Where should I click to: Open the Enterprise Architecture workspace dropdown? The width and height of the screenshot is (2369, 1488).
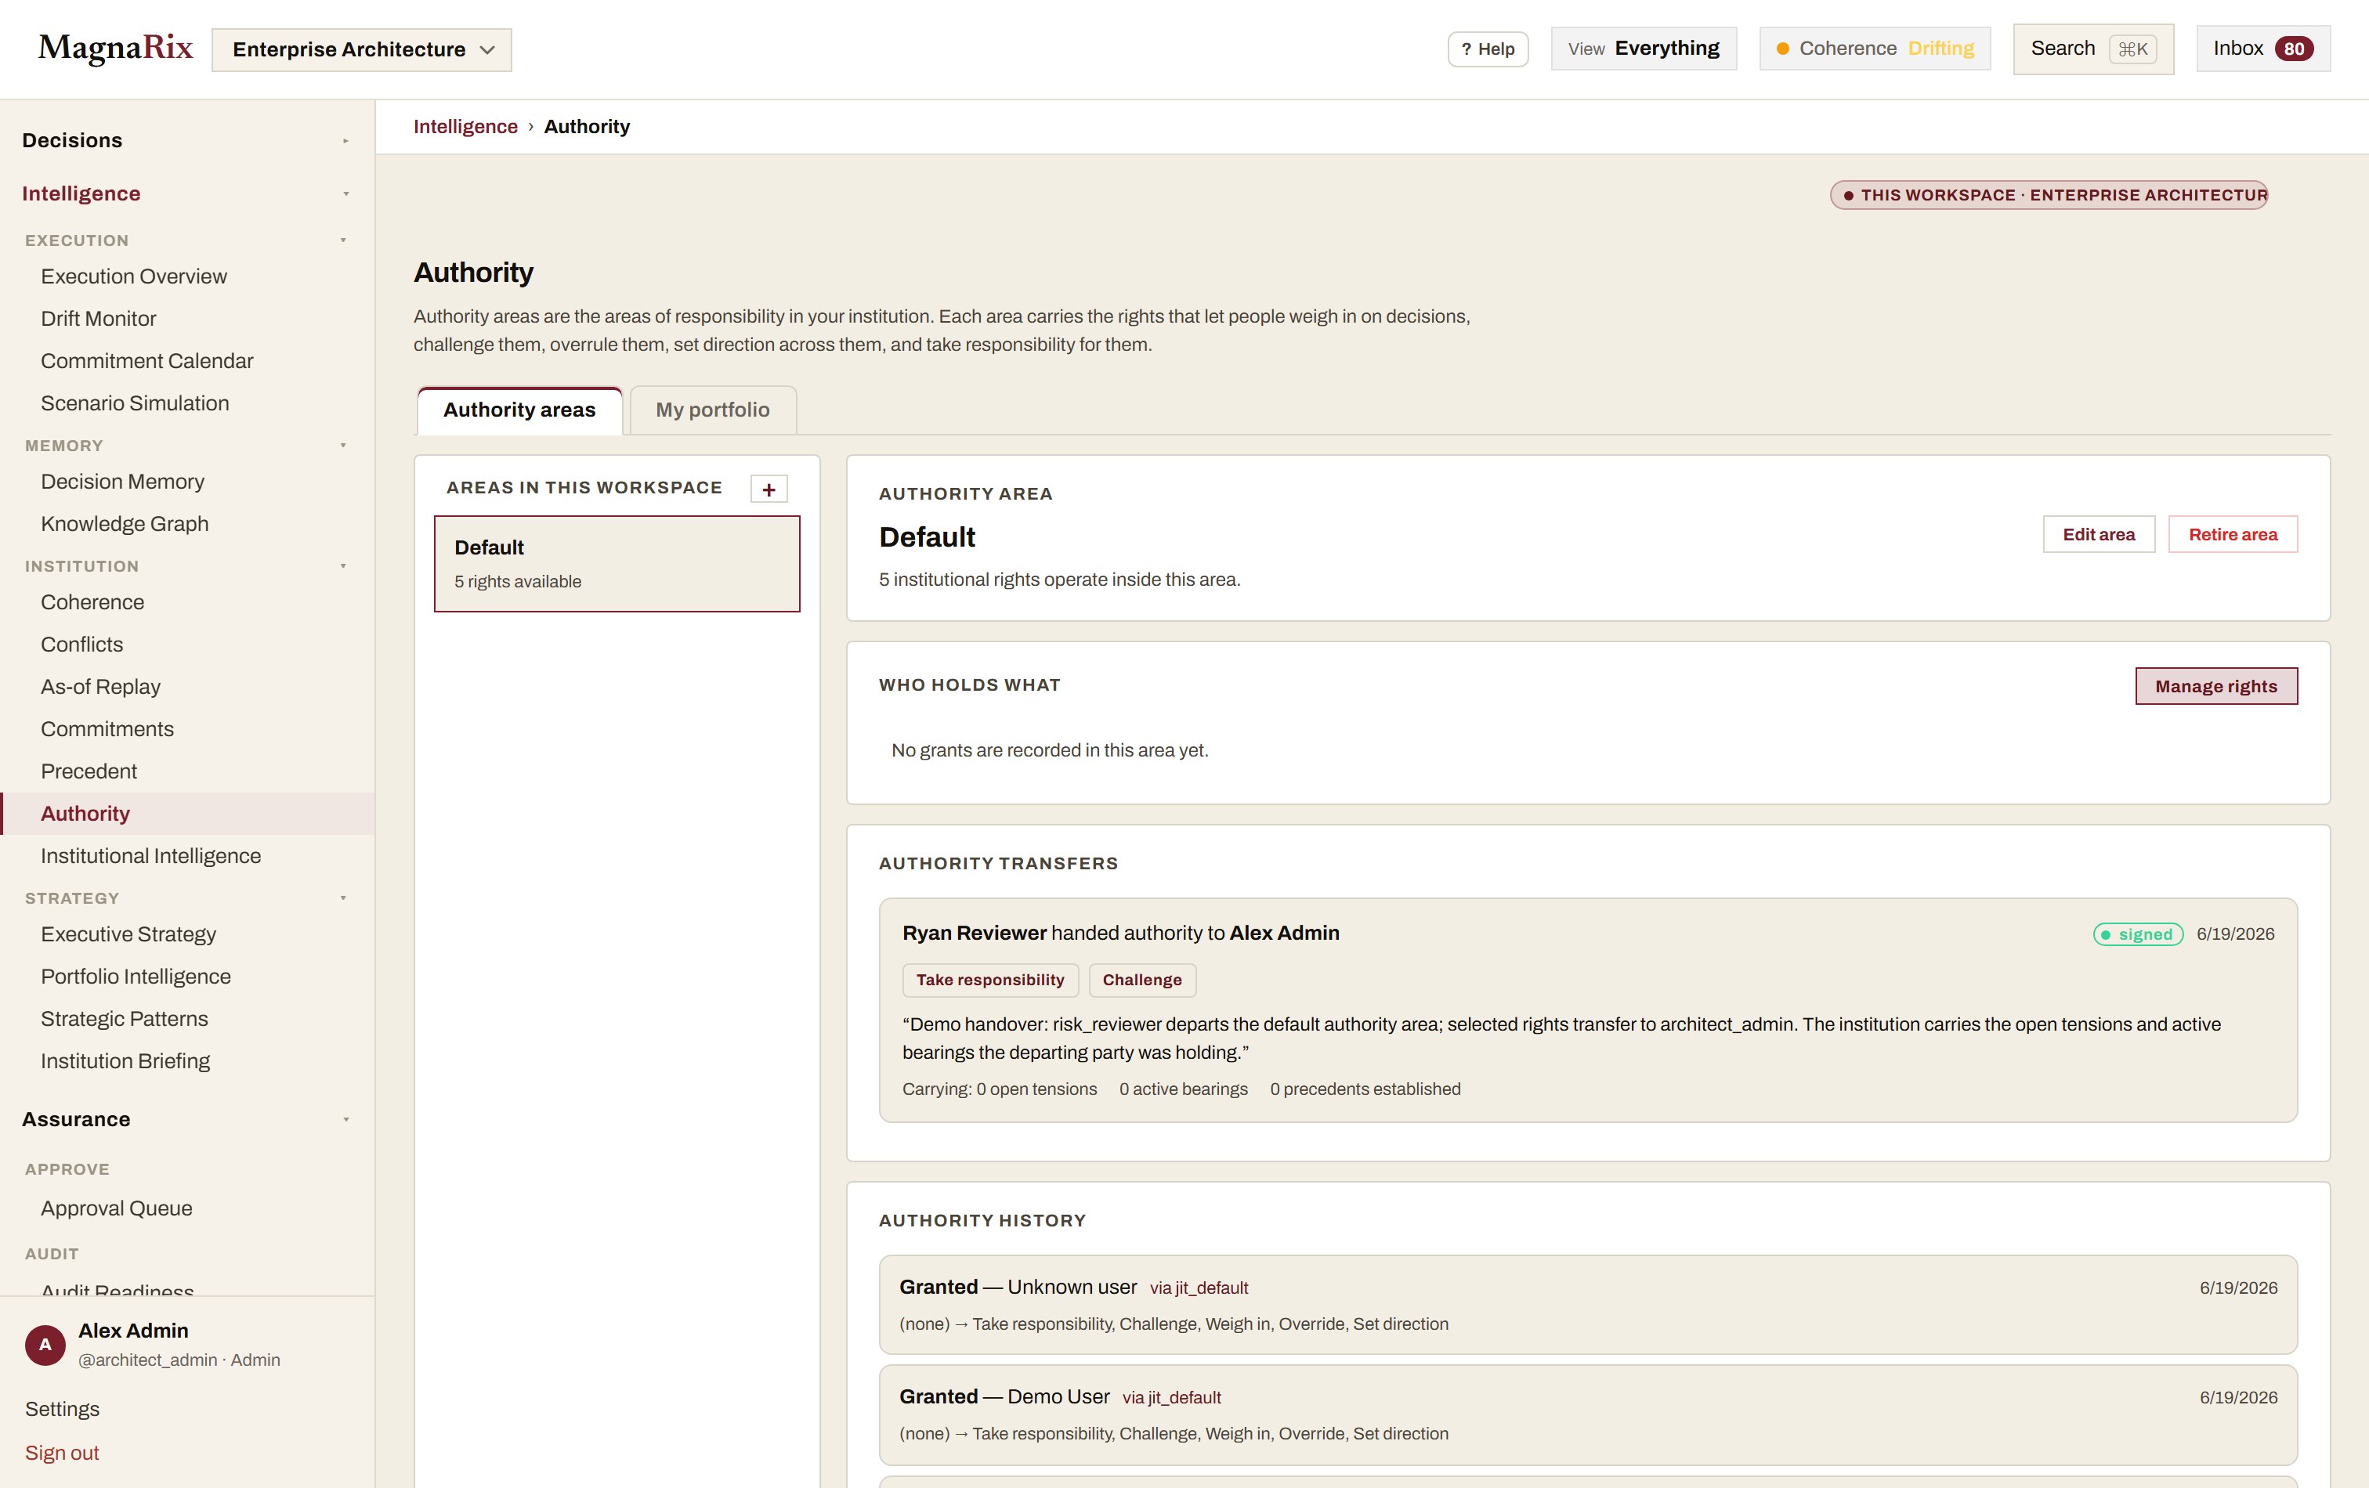click(361, 49)
